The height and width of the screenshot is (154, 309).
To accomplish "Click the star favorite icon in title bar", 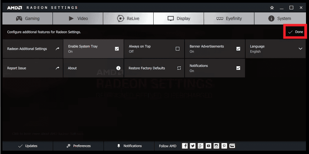I will pyautogui.click(x=272, y=8).
